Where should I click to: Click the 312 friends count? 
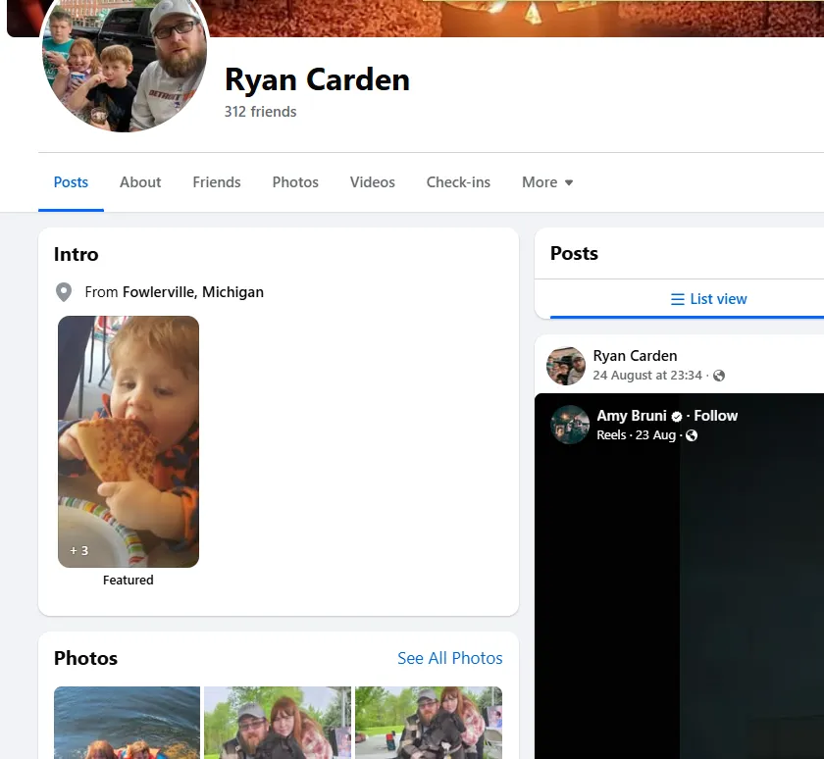pos(260,112)
